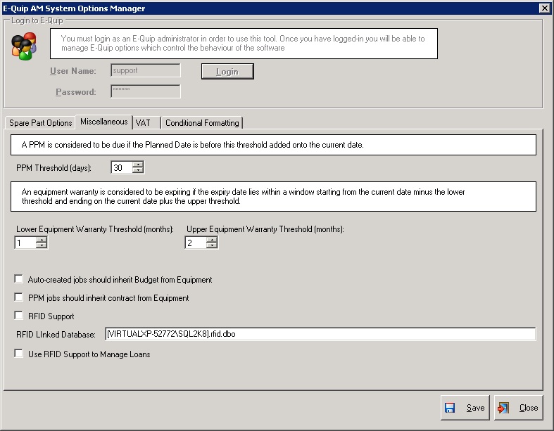This screenshot has width=554, height=431.
Task: Click the 'Upper Equipment Warranty Threshold (months):' label
Action: [x=265, y=229]
